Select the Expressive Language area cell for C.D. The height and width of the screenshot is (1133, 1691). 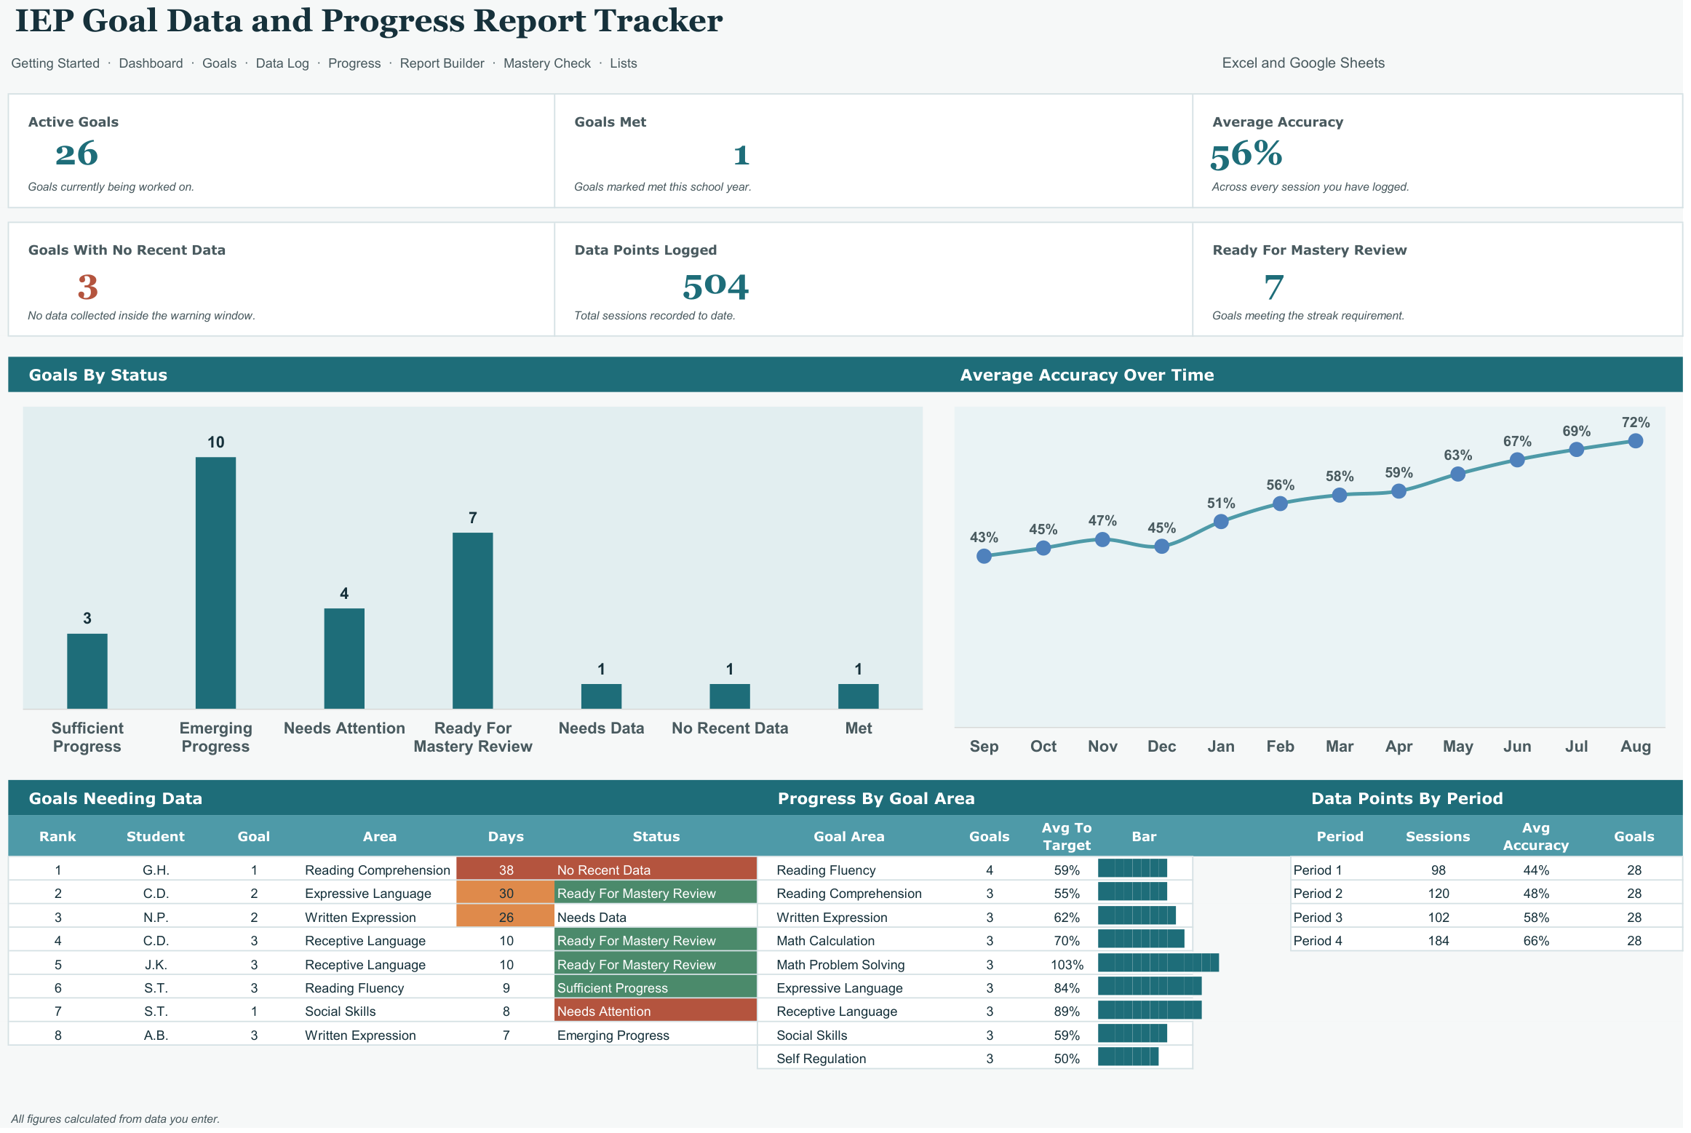(x=368, y=893)
